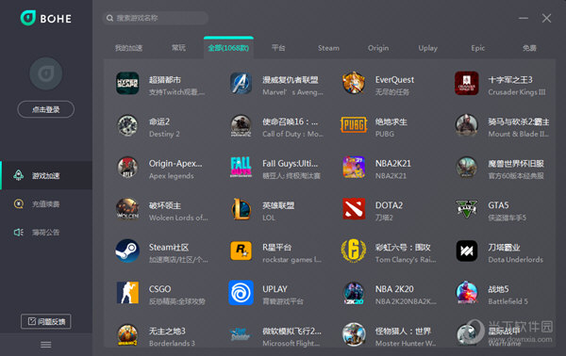
Task: Click the PUBG subtitle text
Action: point(385,134)
